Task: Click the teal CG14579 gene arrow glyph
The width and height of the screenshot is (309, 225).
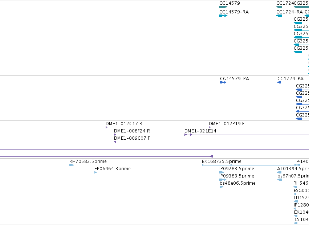Action: pyautogui.click(x=223, y=7)
